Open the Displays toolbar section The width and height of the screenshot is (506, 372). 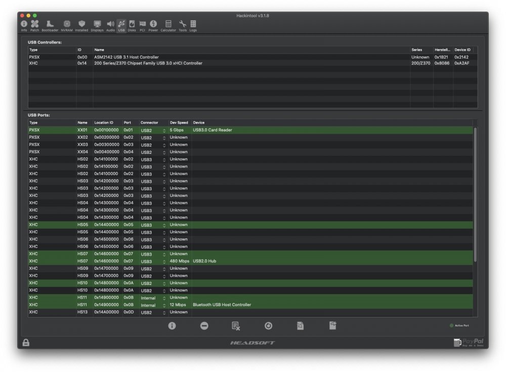97,26
